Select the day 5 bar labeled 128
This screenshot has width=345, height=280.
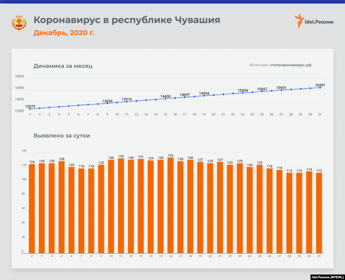pos(61,207)
